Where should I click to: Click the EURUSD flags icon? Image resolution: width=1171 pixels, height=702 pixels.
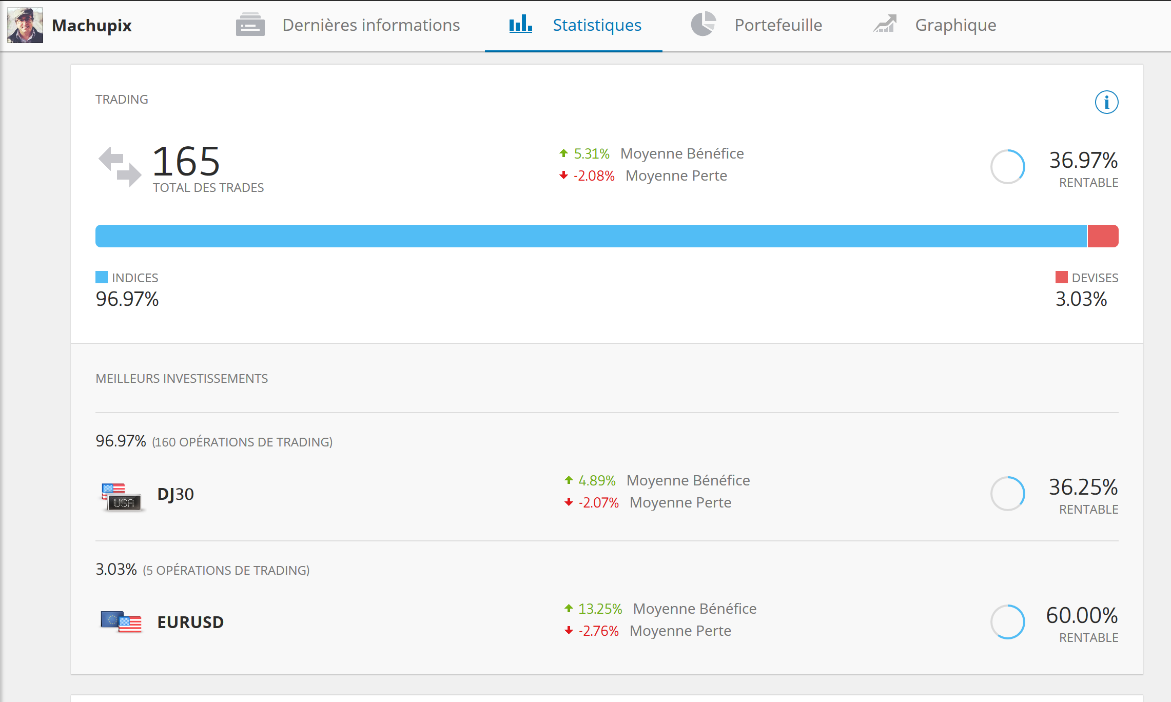pyautogui.click(x=122, y=622)
